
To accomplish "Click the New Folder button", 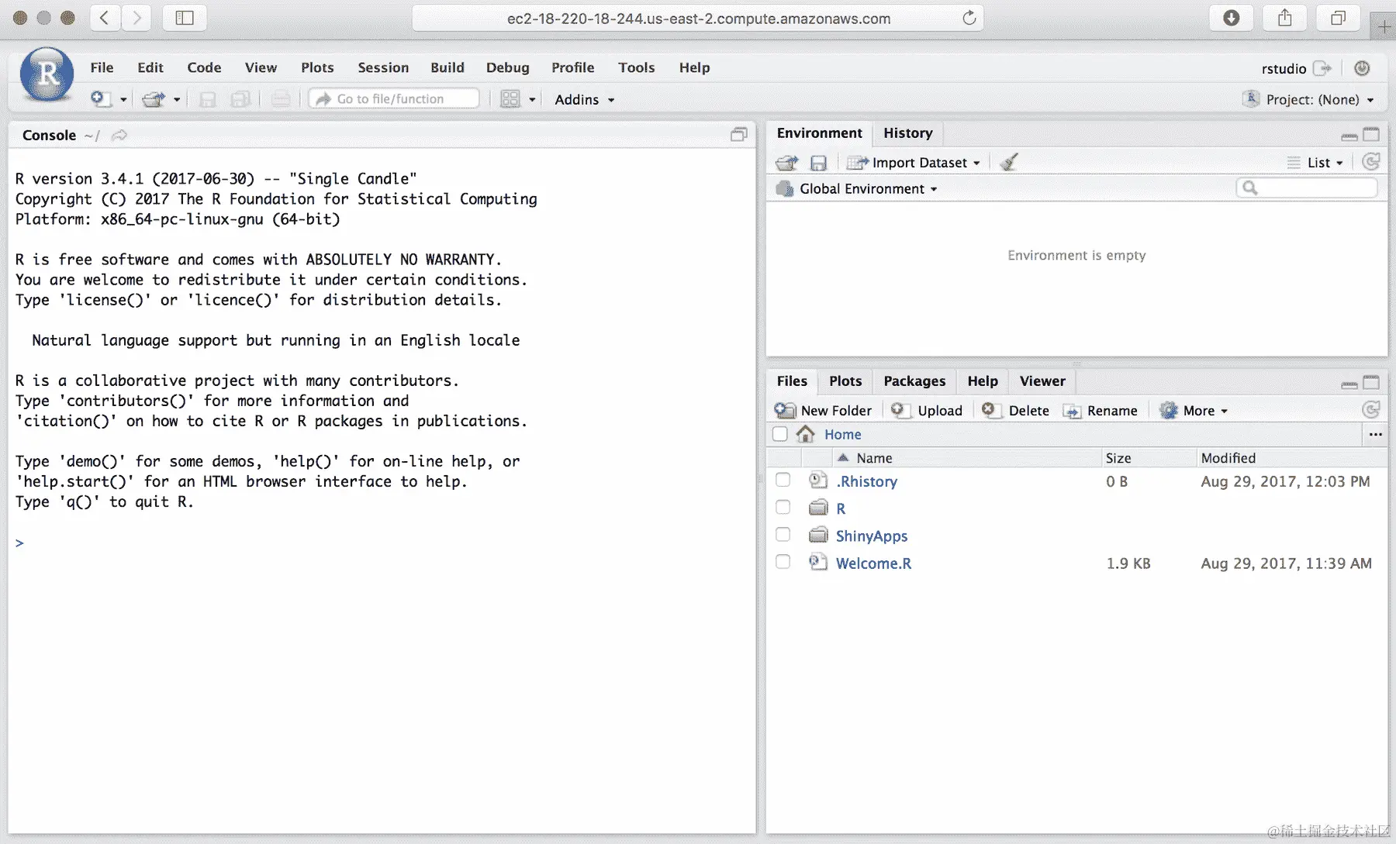I will (x=824, y=411).
